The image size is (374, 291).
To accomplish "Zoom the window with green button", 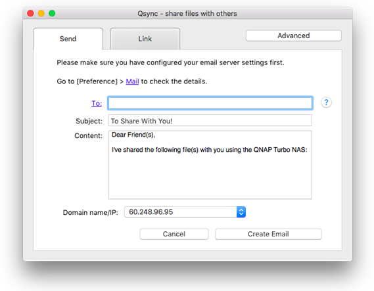I will (x=52, y=13).
